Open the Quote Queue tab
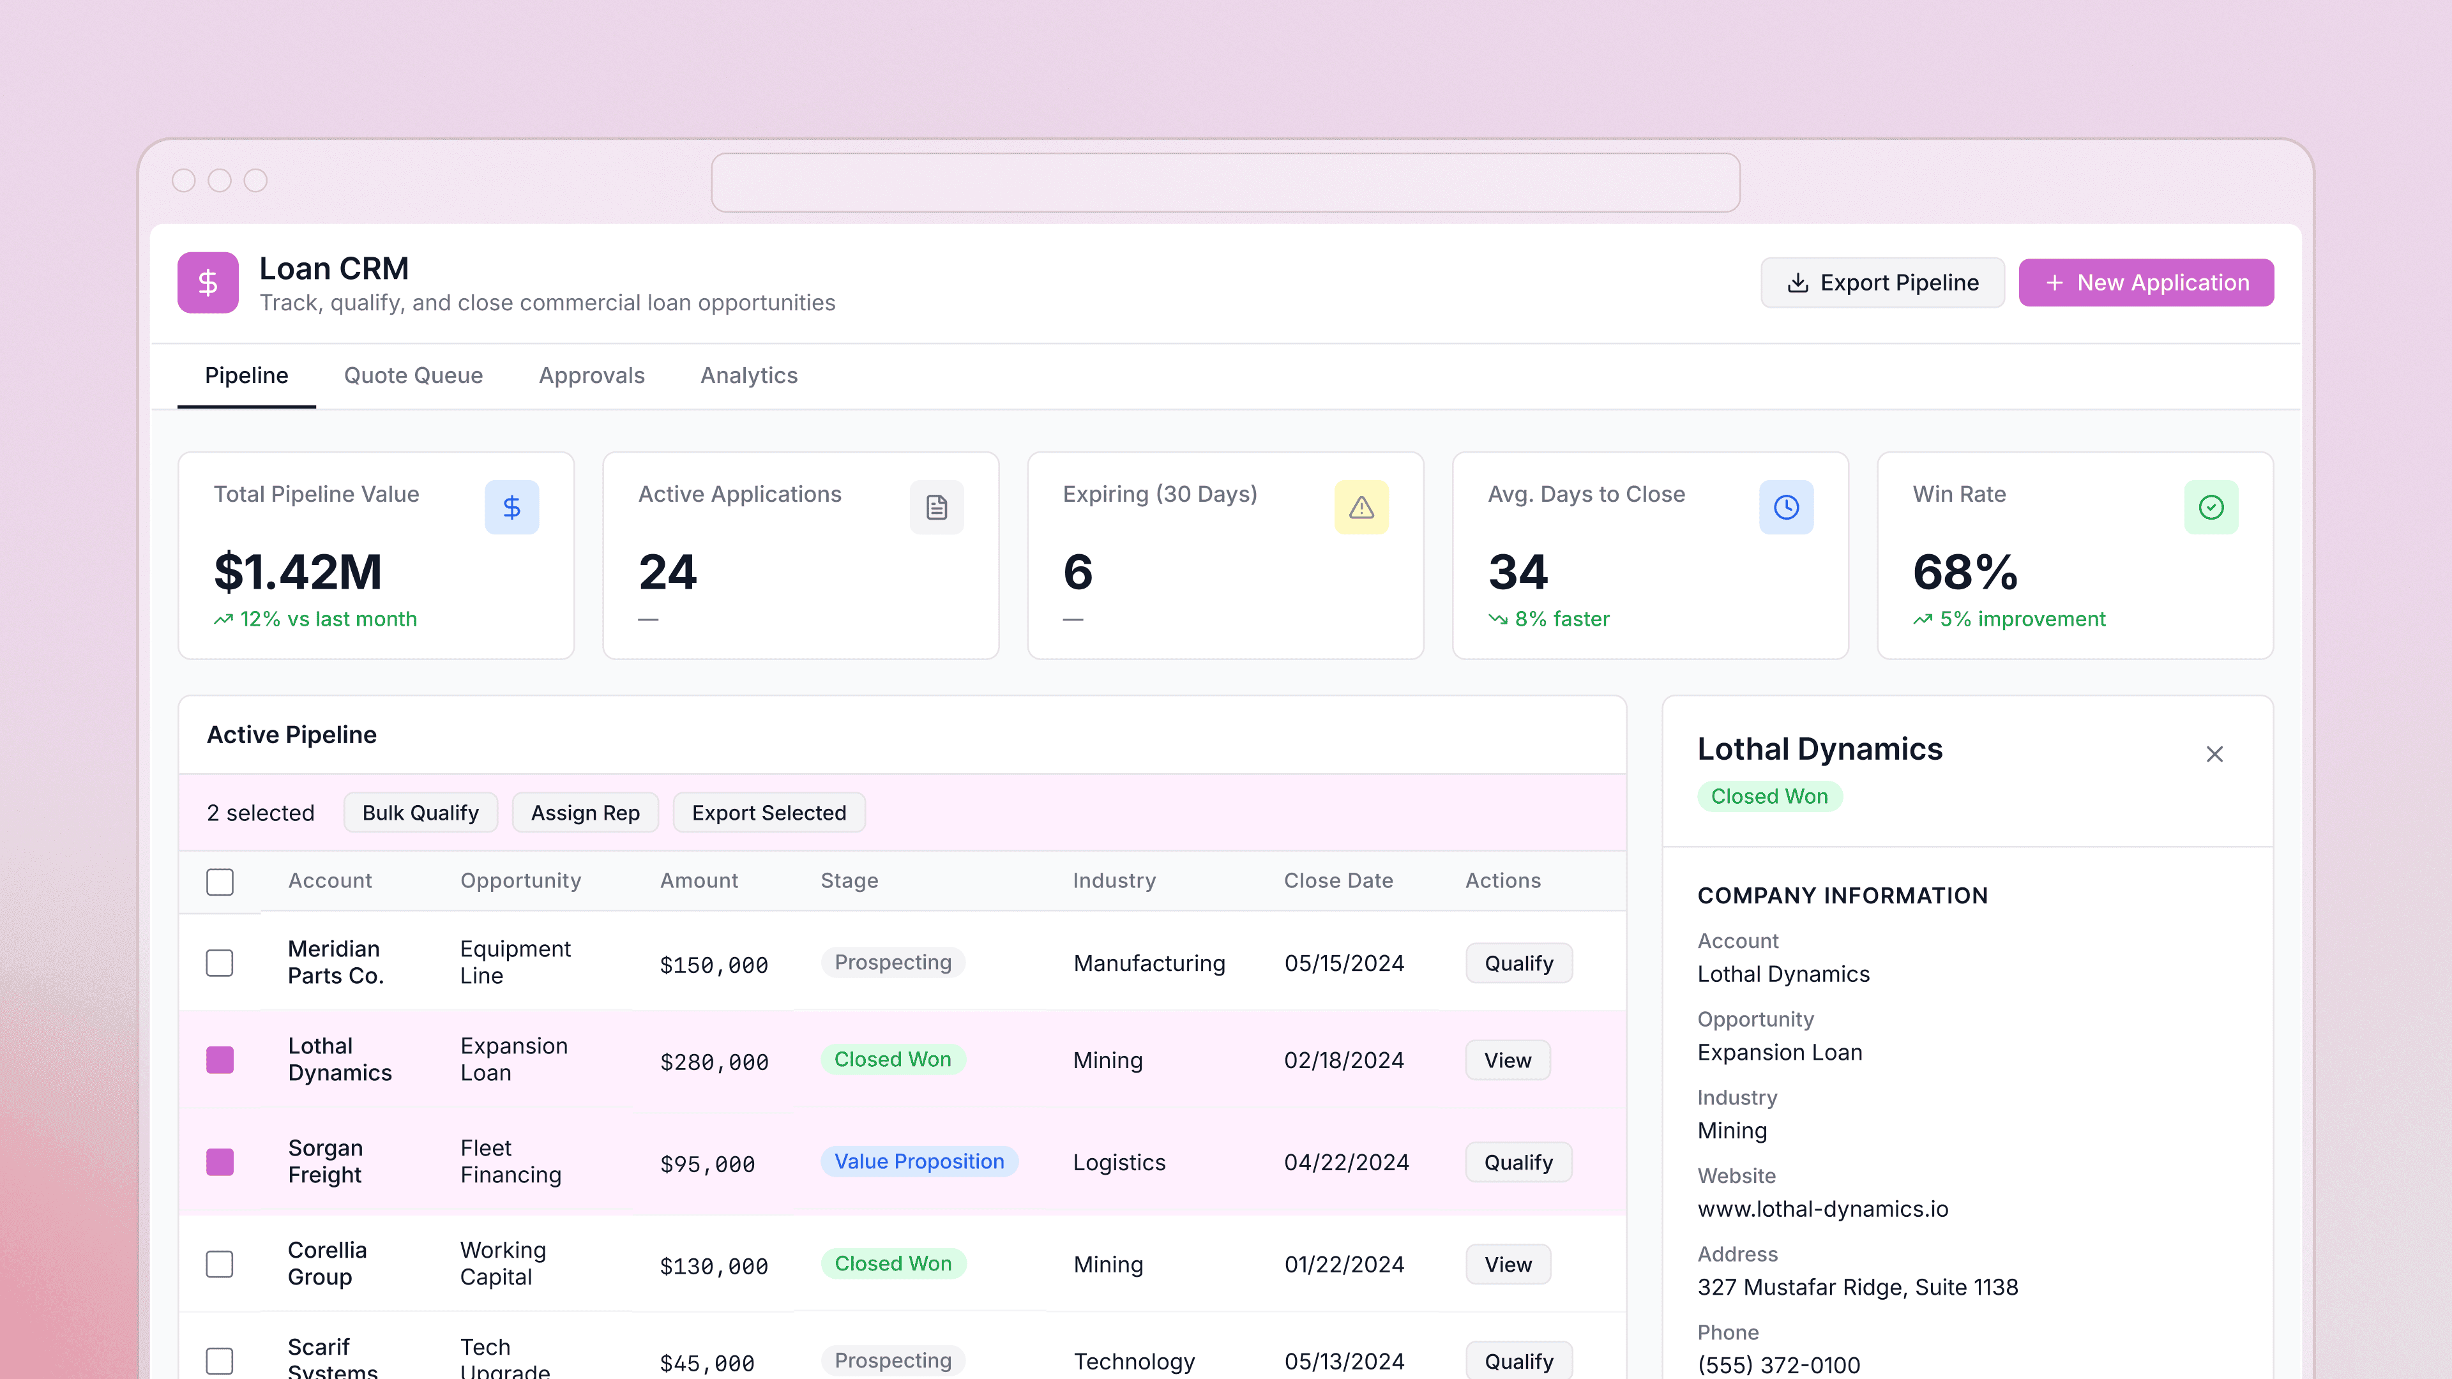 point(413,376)
